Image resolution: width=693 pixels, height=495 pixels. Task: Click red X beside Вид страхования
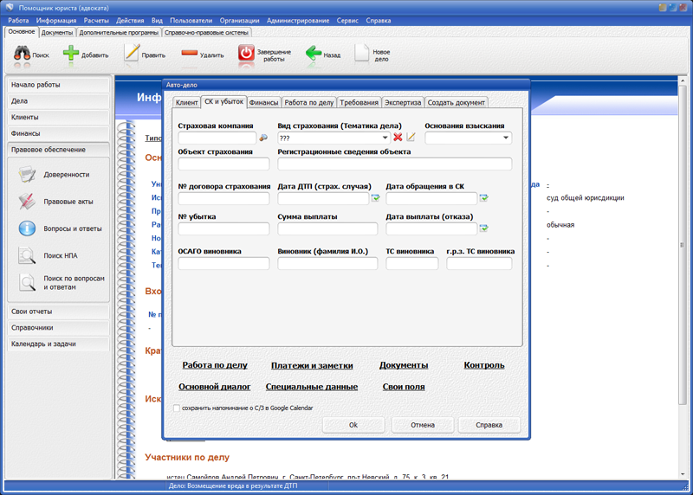(398, 138)
